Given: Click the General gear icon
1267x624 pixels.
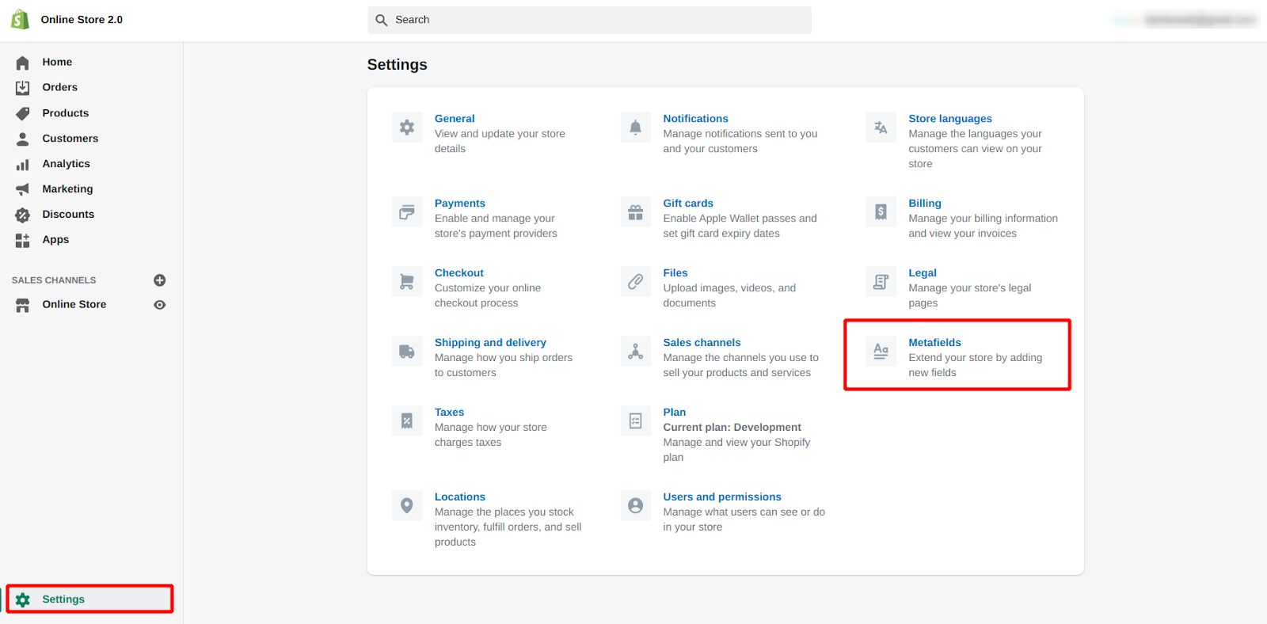Looking at the screenshot, I should coord(407,127).
